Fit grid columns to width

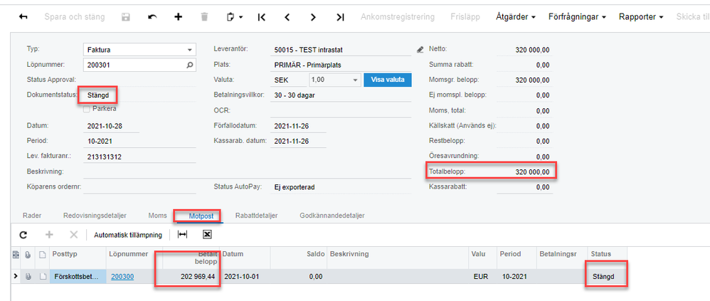pyautogui.click(x=183, y=235)
